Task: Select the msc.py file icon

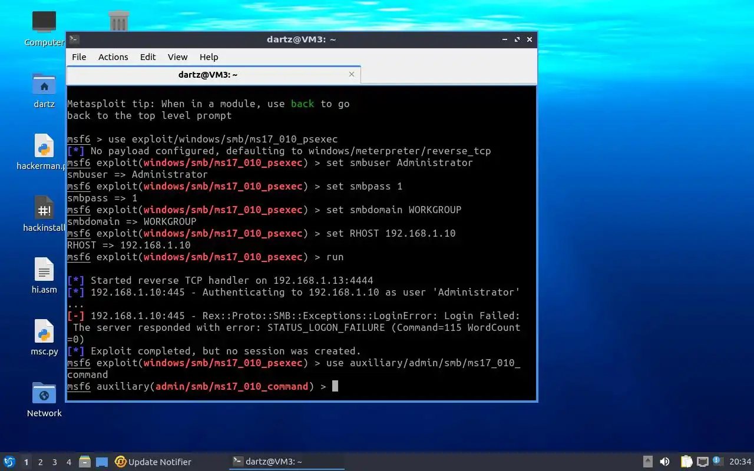Action: tap(44, 331)
